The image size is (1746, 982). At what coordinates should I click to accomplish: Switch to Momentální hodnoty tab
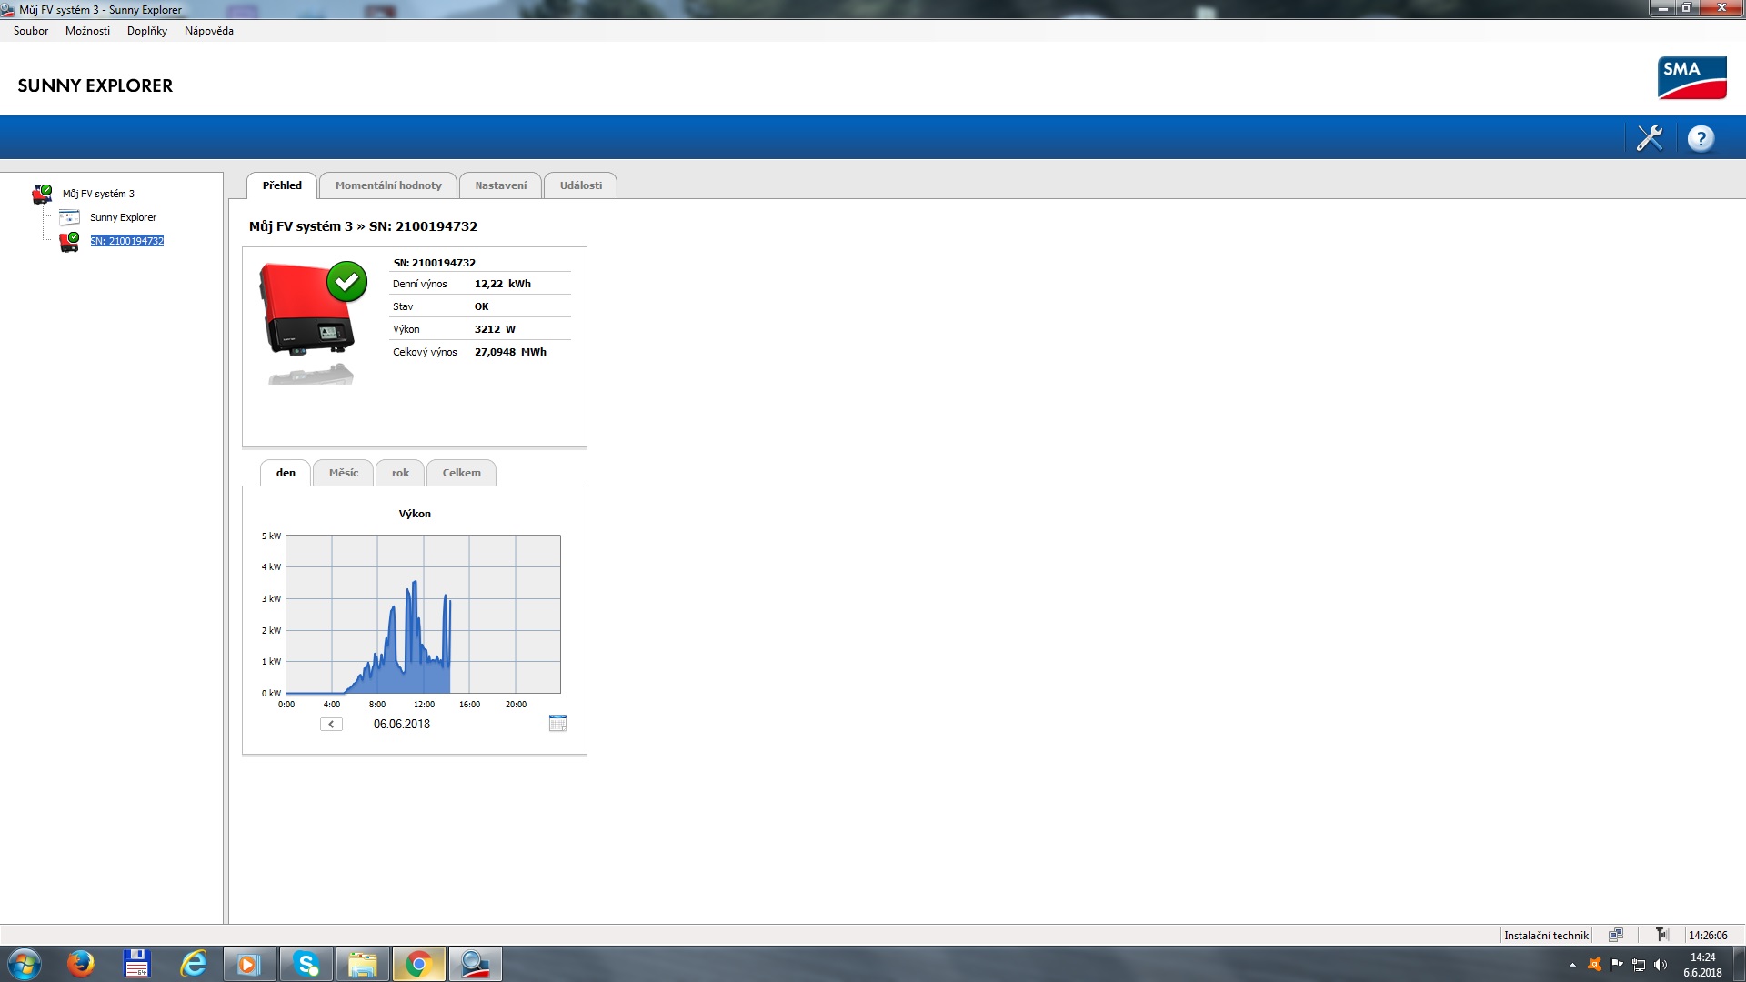pos(388,185)
